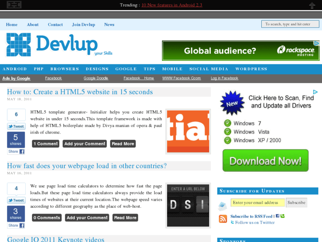Select the DESIGNS category tab
This screenshot has width=322, height=242.
[x=97, y=69]
